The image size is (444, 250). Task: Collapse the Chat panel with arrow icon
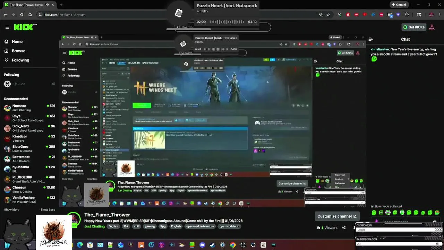tap(371, 39)
